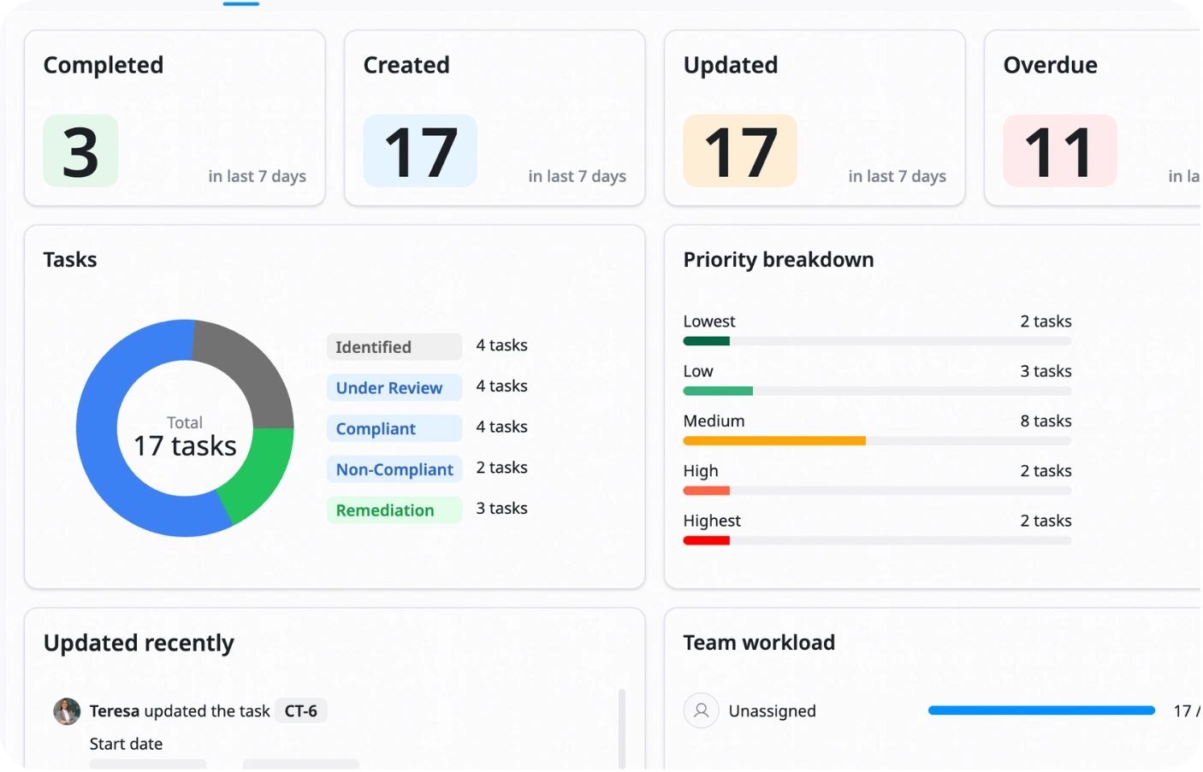The width and height of the screenshot is (1203, 772).
Task: Click the Tasks card heading
Action: pos(70,260)
